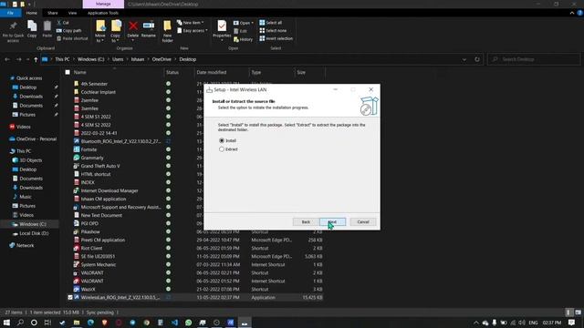The image size is (584, 328).
Task: Refresh the current folder
Action: point(477,59)
